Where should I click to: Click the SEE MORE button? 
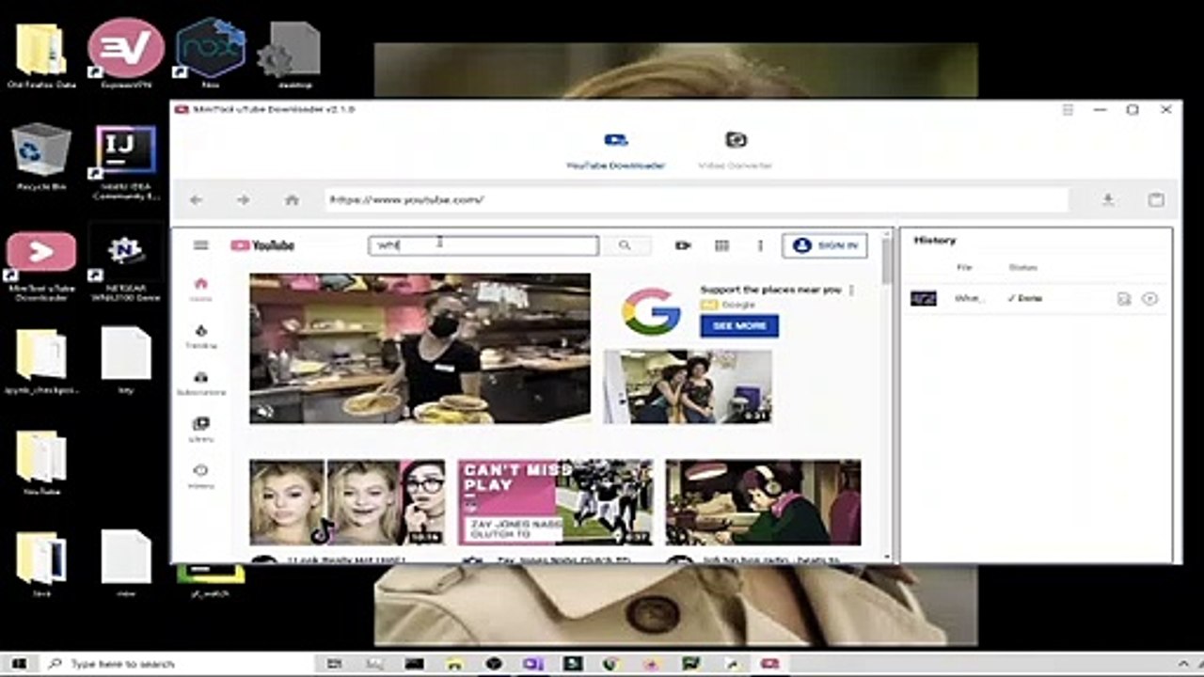click(739, 325)
